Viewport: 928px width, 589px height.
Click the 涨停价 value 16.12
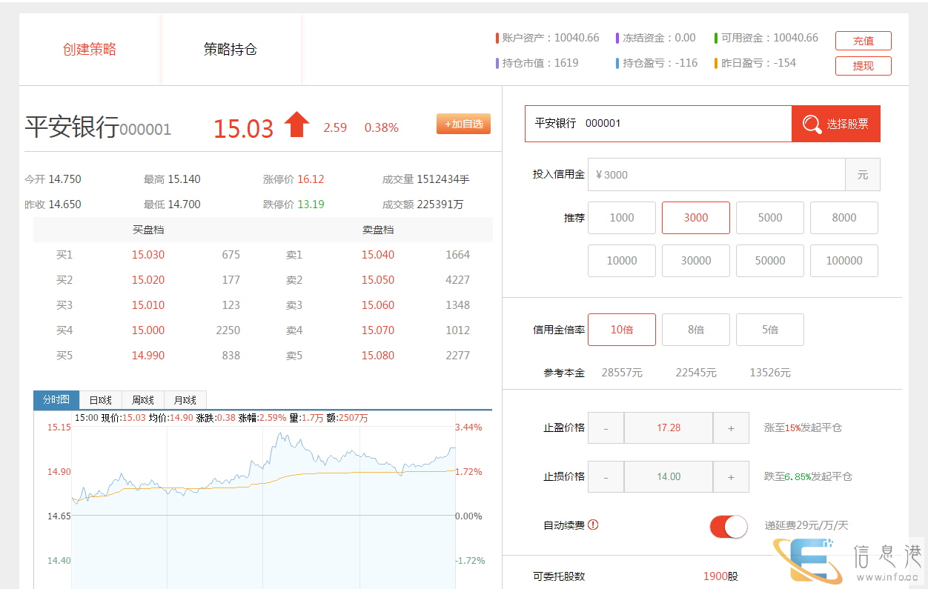point(311,179)
